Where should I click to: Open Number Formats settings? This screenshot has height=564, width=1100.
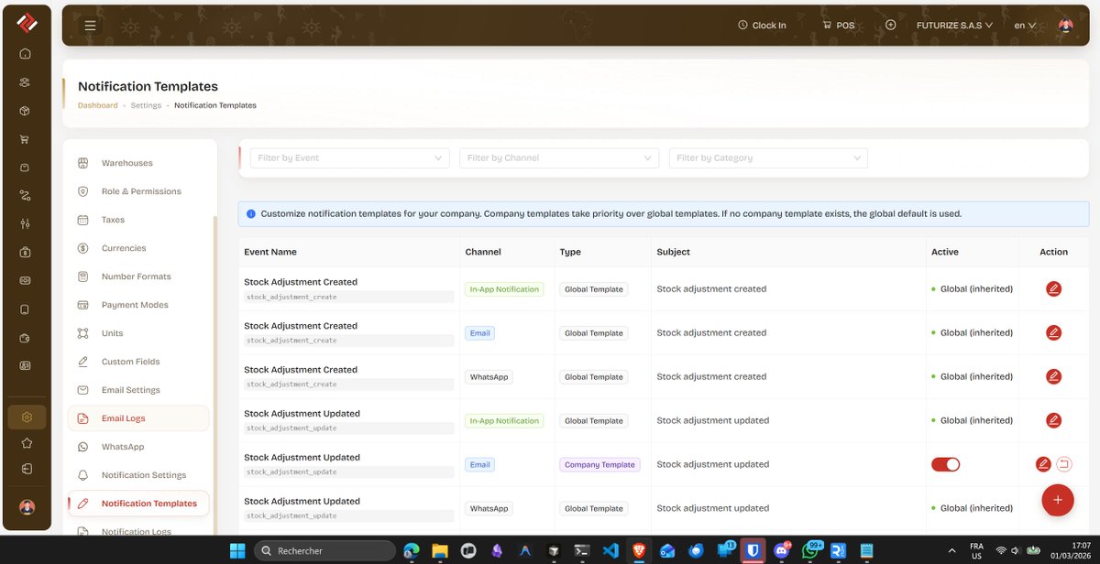coord(138,277)
